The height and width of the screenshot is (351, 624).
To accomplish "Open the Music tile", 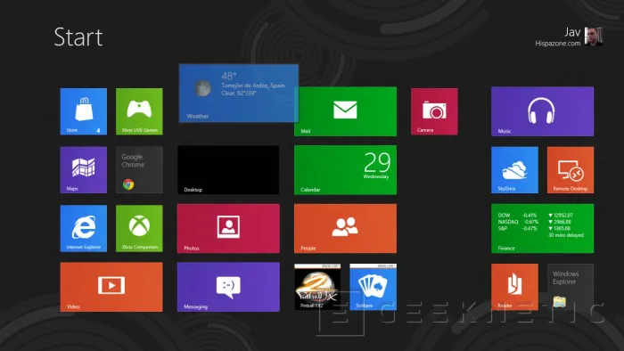I will click(542, 111).
